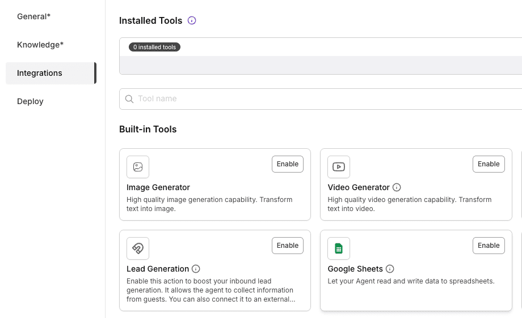Open the General settings tab

[x=34, y=16]
